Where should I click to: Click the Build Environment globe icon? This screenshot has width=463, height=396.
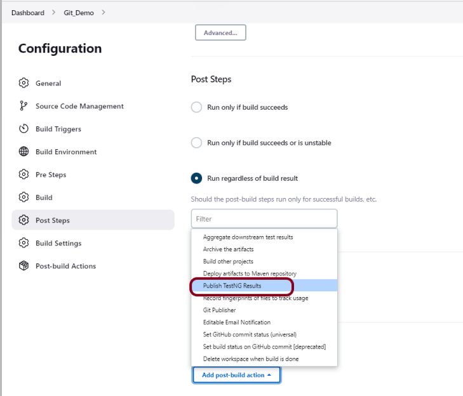23,152
